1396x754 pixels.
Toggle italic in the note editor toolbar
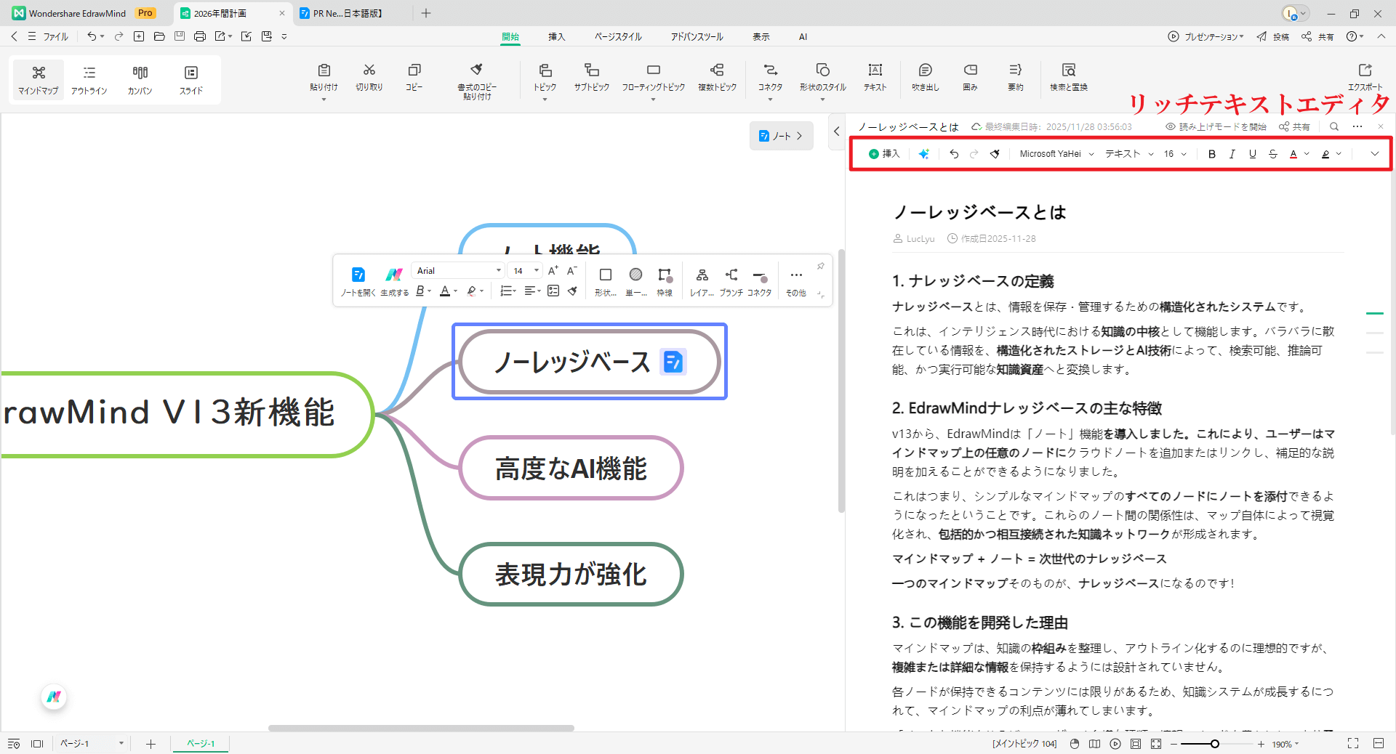1232,154
